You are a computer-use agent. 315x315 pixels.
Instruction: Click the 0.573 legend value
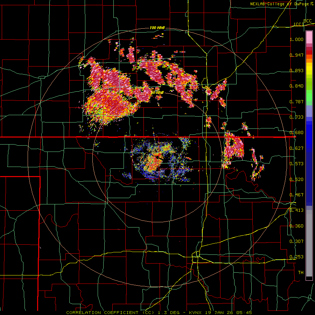point(296,164)
